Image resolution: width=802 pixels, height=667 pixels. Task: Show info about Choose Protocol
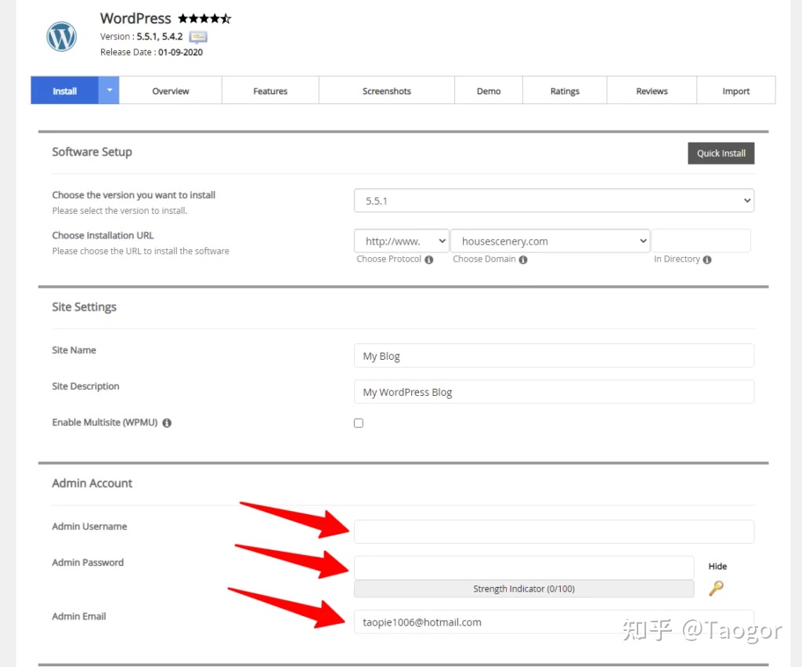(x=428, y=259)
